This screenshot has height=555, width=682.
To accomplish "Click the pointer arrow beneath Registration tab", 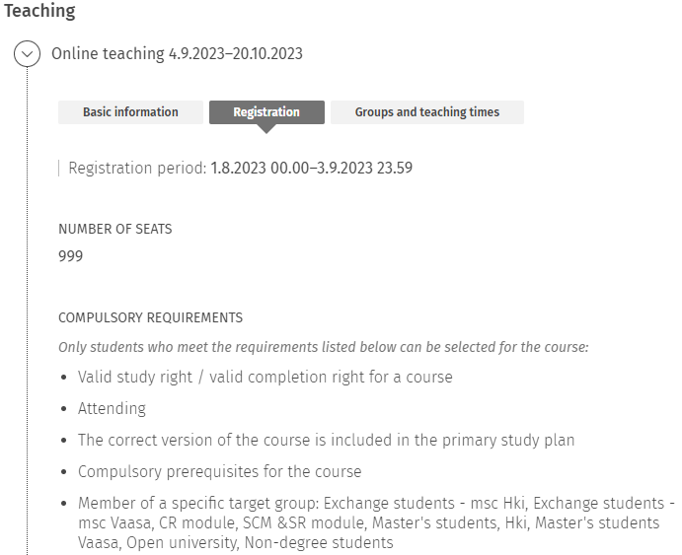I will (266, 128).
